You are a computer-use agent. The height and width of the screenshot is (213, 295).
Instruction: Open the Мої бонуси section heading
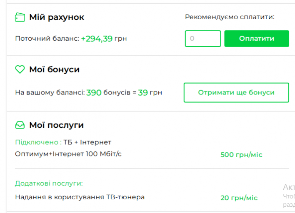point(54,69)
